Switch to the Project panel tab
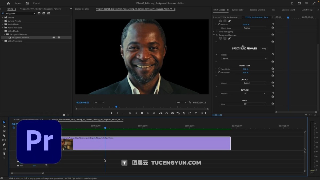Image resolution: width=320 pixels, height=180 pixels. click(40, 9)
